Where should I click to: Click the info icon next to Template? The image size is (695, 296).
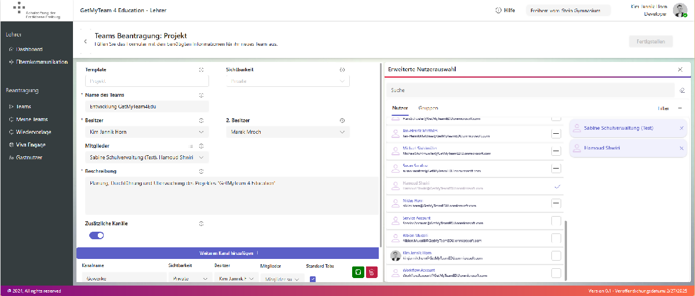(202, 70)
